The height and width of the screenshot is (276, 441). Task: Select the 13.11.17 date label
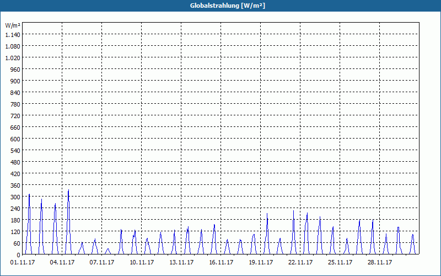(181, 262)
